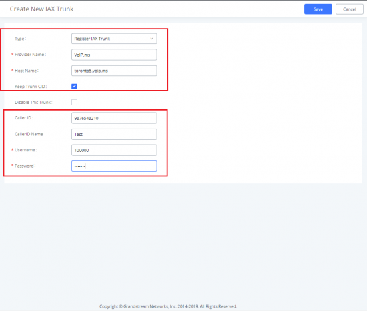Click the Password label text
367x311 pixels.
pyautogui.click(x=25, y=166)
